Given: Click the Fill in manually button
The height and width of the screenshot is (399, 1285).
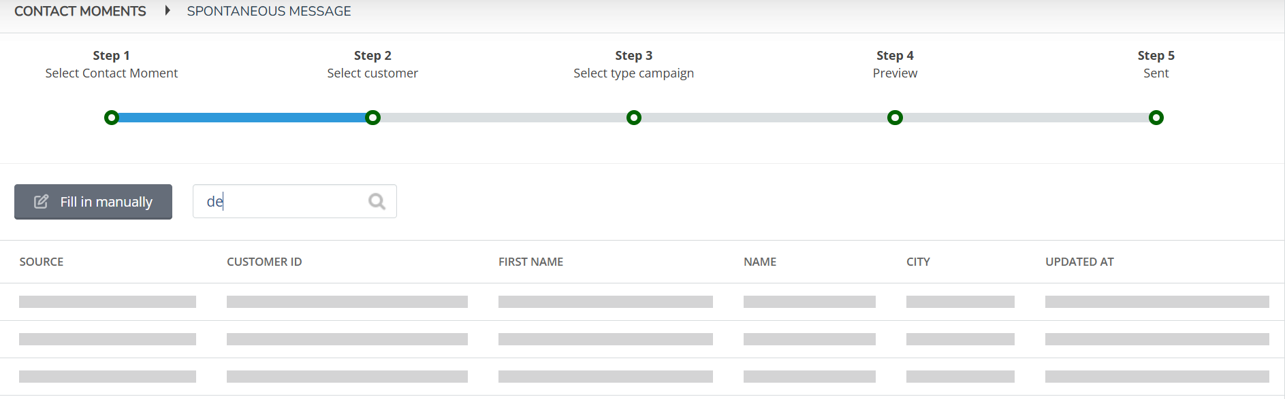Looking at the screenshot, I should click(x=93, y=202).
